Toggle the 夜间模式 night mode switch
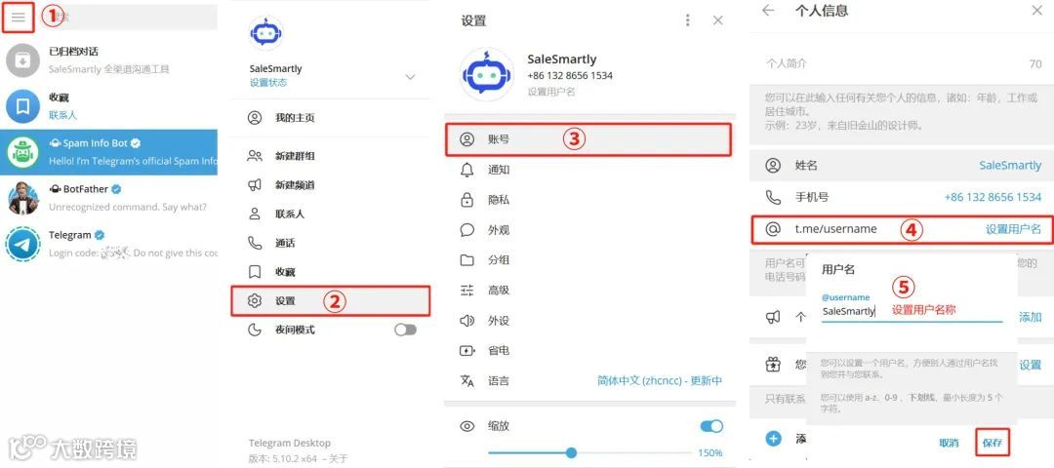Screen dimensions: 1054x468 [405, 330]
